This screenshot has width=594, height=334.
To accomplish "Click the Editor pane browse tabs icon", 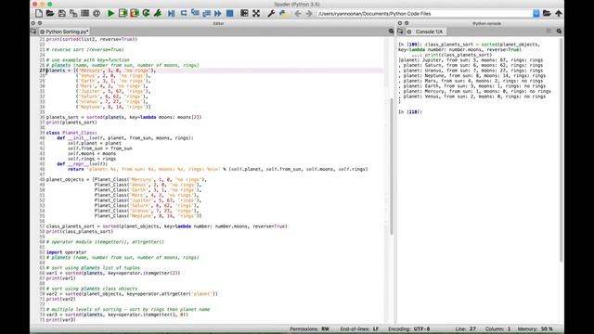I will tap(33, 32).
